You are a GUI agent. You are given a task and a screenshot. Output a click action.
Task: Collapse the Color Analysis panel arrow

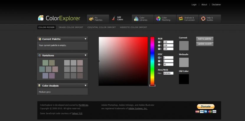(x=86, y=85)
